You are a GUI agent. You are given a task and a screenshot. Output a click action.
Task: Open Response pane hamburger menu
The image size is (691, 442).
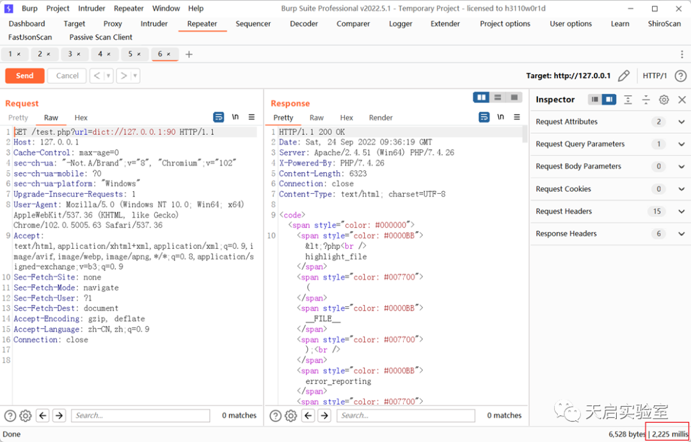[517, 117]
